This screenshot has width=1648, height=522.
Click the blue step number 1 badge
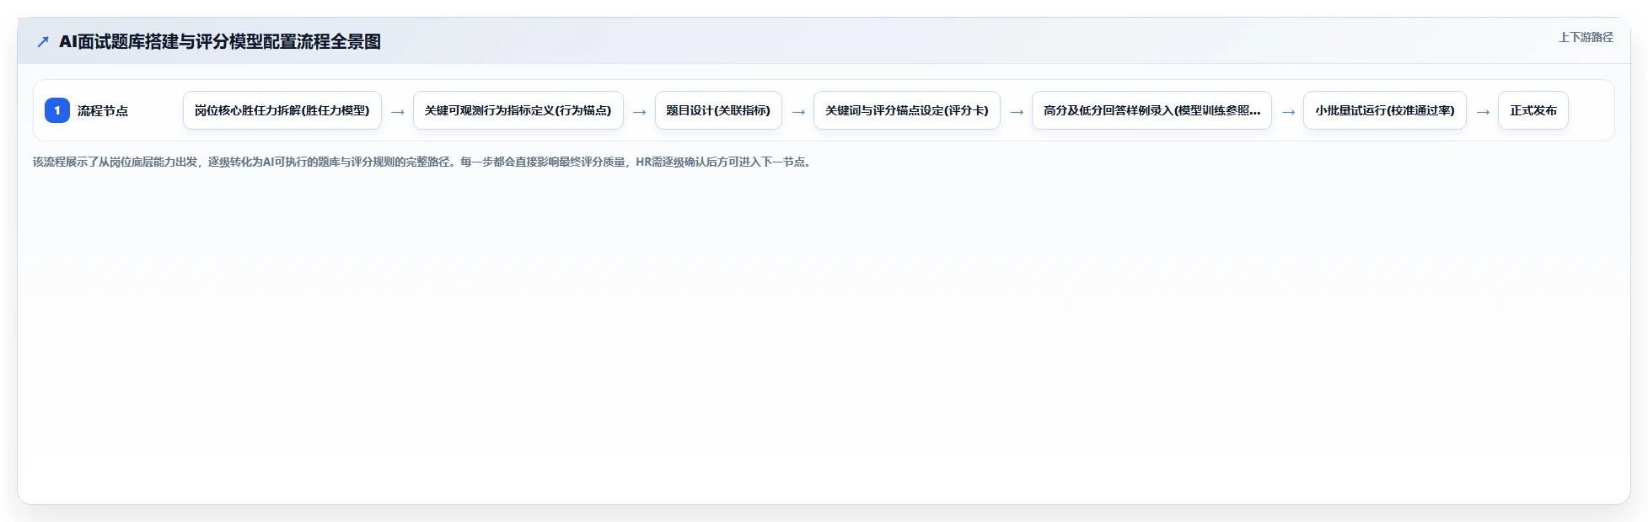tap(57, 110)
